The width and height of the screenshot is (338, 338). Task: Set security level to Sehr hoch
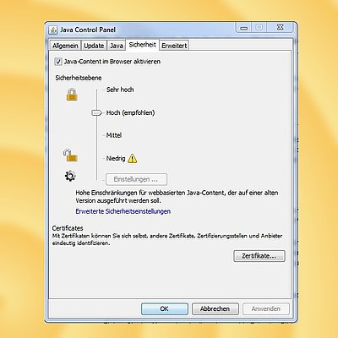[120, 90]
